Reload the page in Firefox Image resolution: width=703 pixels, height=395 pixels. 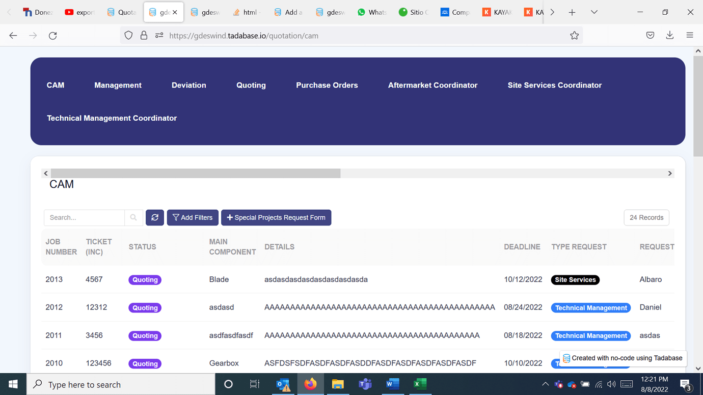(x=53, y=36)
